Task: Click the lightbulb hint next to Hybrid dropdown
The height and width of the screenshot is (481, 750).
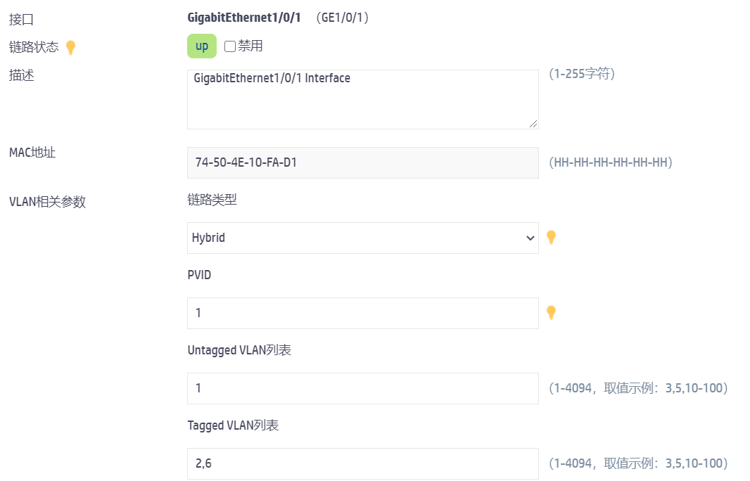Action: (x=552, y=238)
